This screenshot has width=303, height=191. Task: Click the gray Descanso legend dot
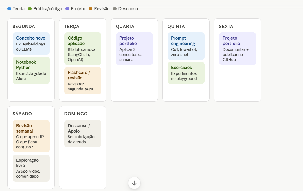pyautogui.click(x=115, y=9)
